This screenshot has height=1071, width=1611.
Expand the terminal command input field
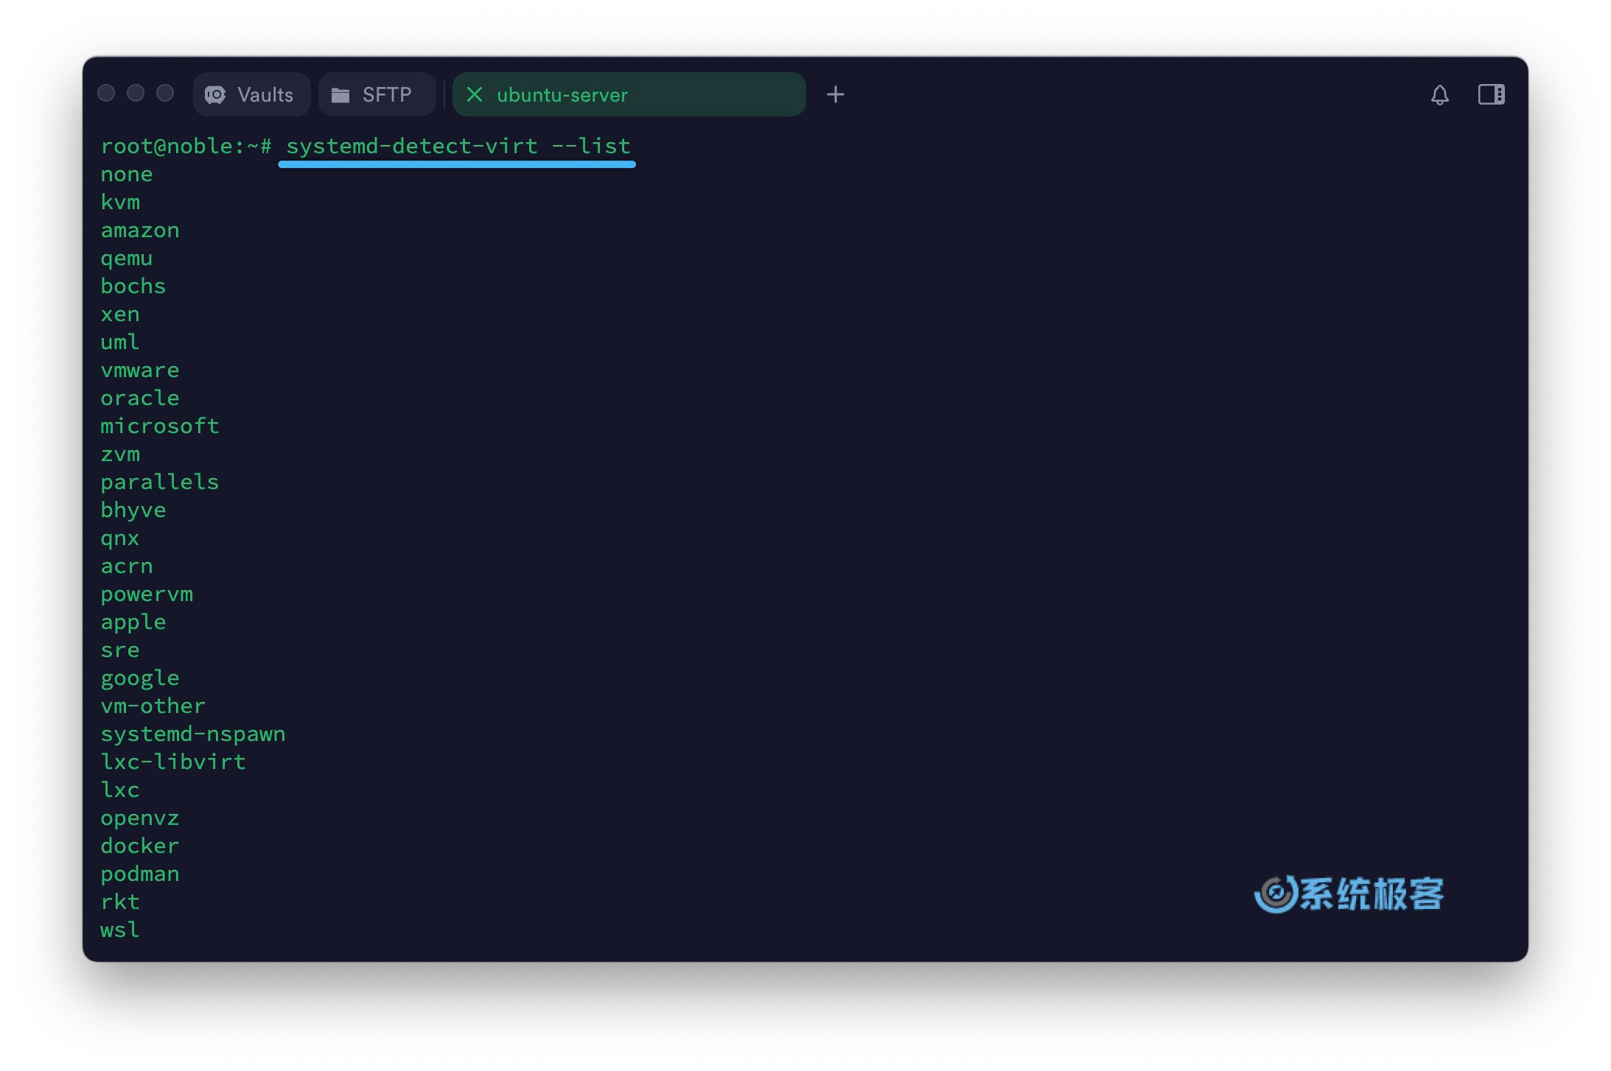coord(459,144)
